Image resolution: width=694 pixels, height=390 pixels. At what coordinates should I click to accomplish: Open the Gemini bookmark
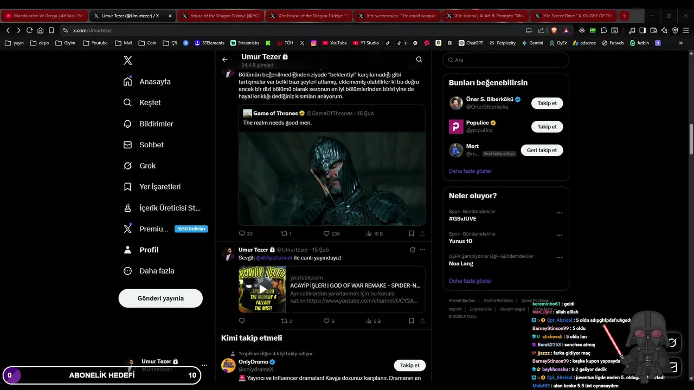point(532,43)
